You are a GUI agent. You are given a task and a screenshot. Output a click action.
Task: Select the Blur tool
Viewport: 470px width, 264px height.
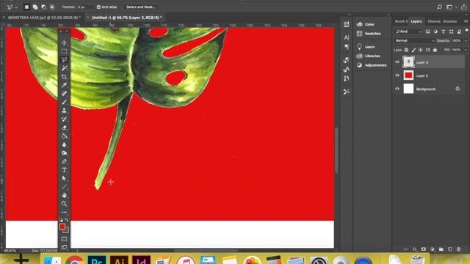coord(64,144)
